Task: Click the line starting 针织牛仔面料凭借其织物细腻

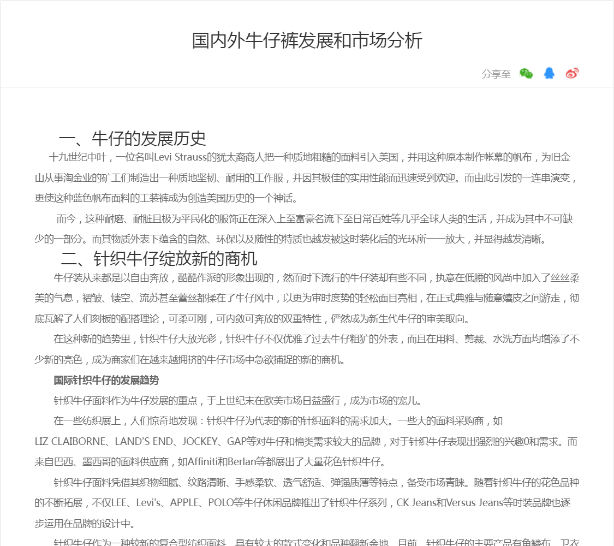Action: pyautogui.click(x=317, y=482)
